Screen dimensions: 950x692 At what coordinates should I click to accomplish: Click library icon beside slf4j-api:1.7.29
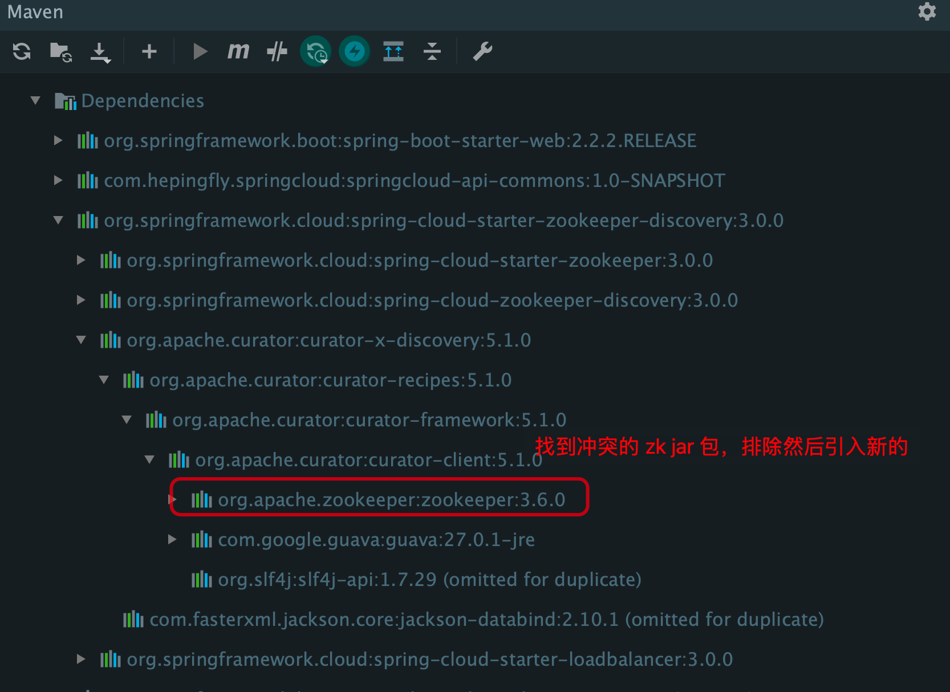coord(201,580)
